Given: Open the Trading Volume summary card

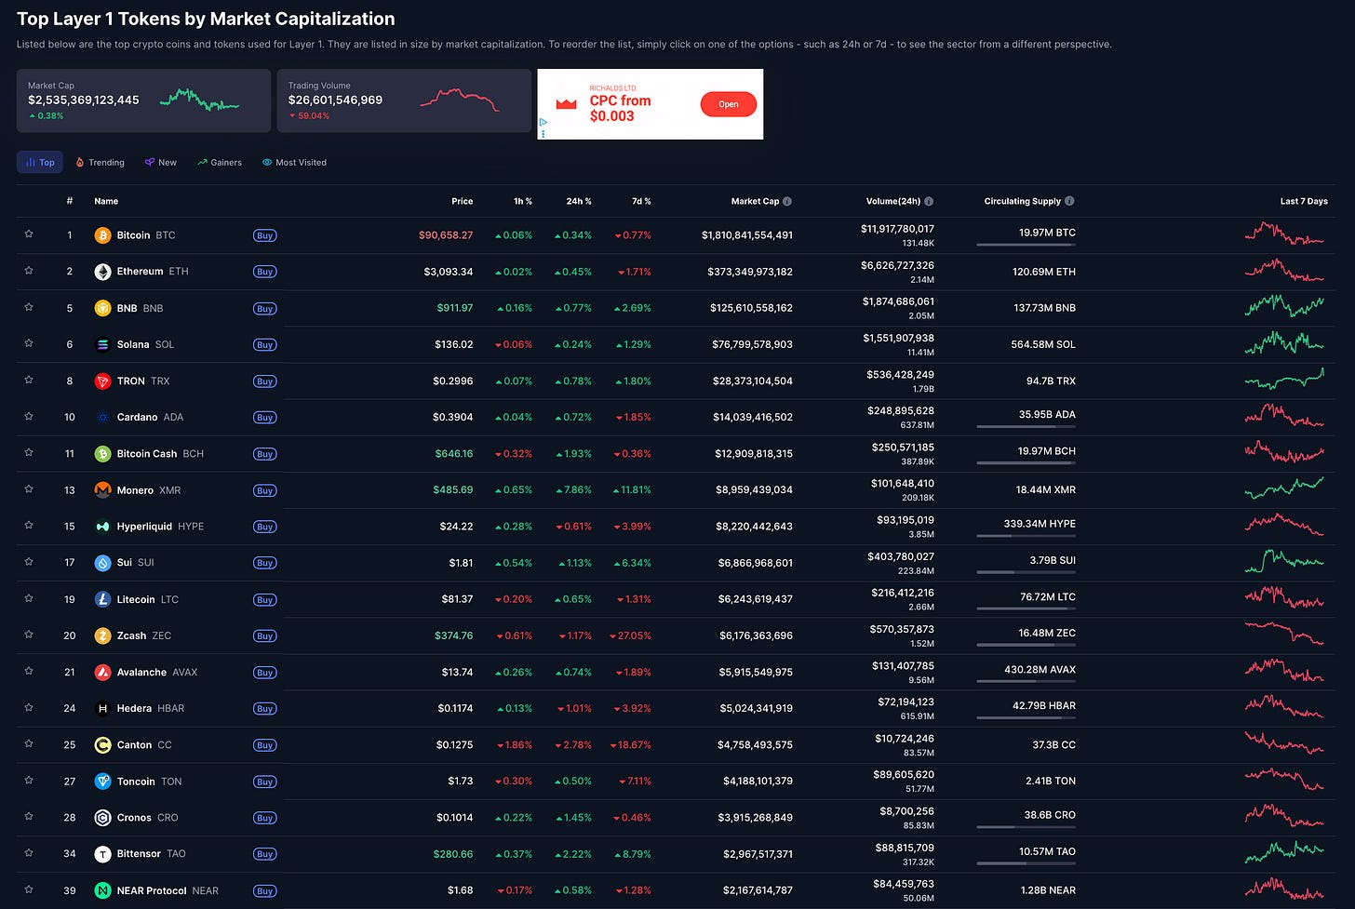Looking at the screenshot, I should (404, 100).
